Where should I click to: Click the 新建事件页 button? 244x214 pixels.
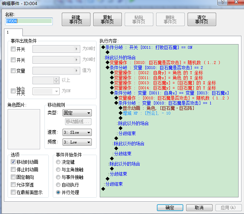(76, 19)
